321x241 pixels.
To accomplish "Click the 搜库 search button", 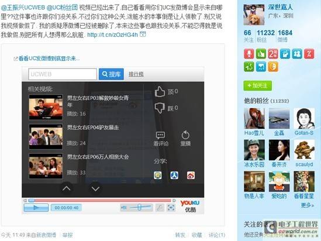I will (x=111, y=74).
